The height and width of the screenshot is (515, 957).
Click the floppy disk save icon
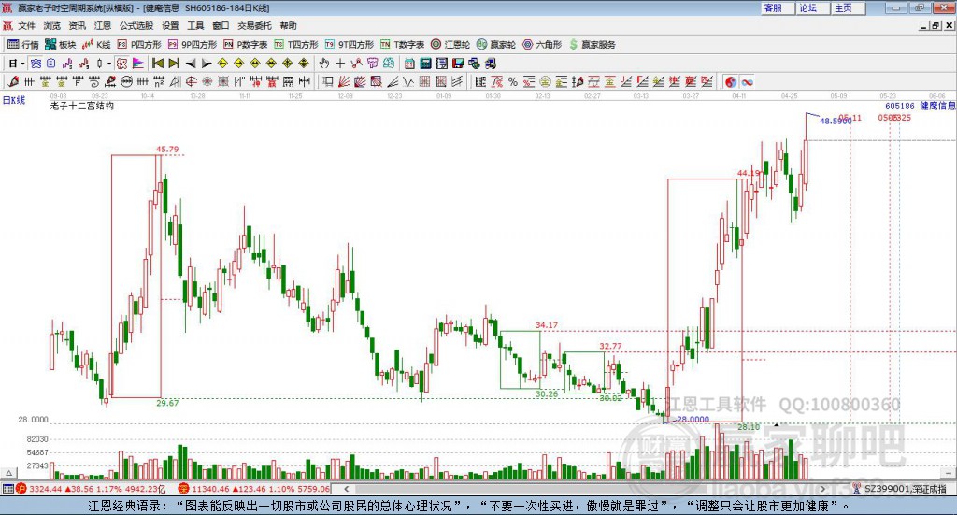coord(458,64)
